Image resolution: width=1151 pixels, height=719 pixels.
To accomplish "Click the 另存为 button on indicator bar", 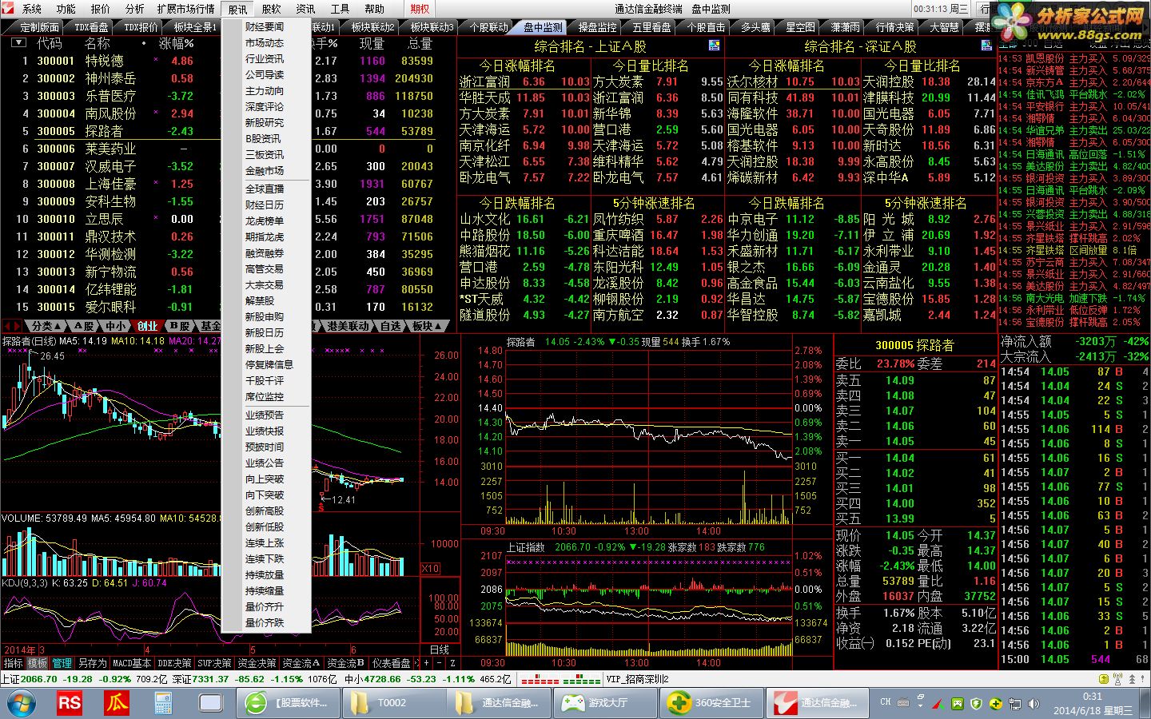I will click(x=92, y=663).
